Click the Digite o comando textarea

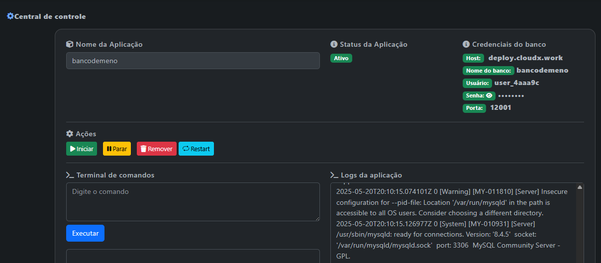click(193, 202)
